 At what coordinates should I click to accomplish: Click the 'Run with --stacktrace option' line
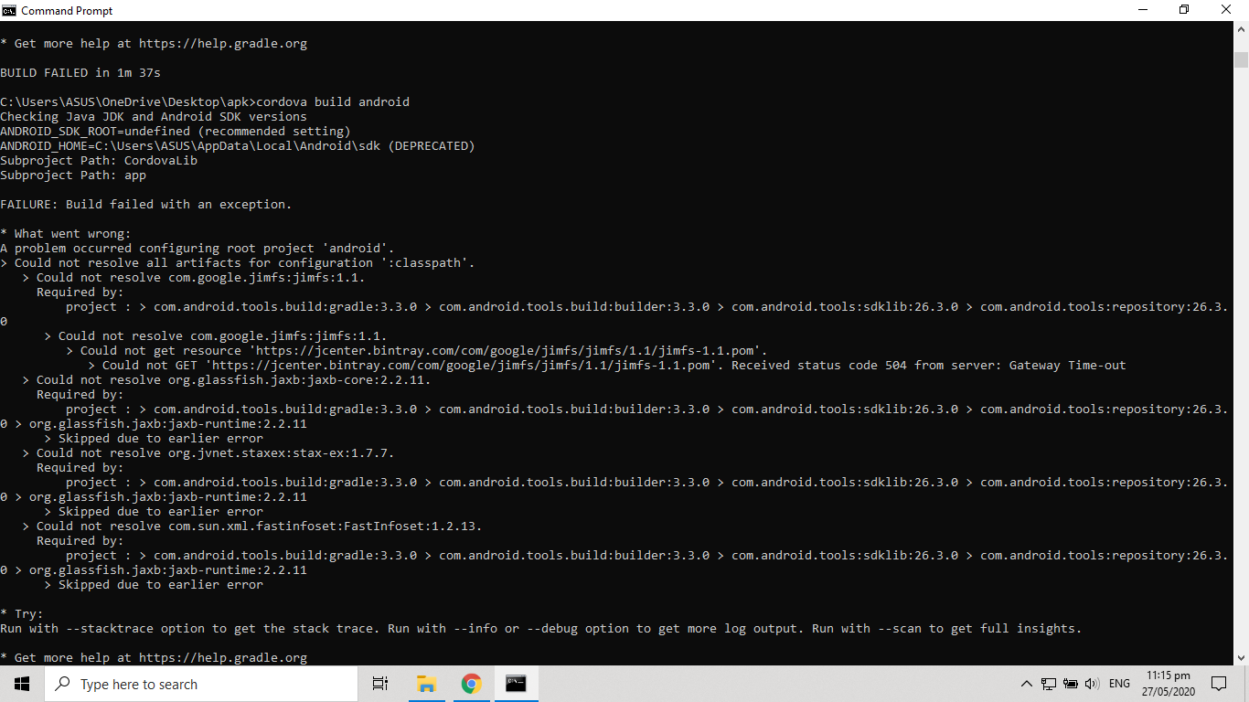(x=541, y=628)
